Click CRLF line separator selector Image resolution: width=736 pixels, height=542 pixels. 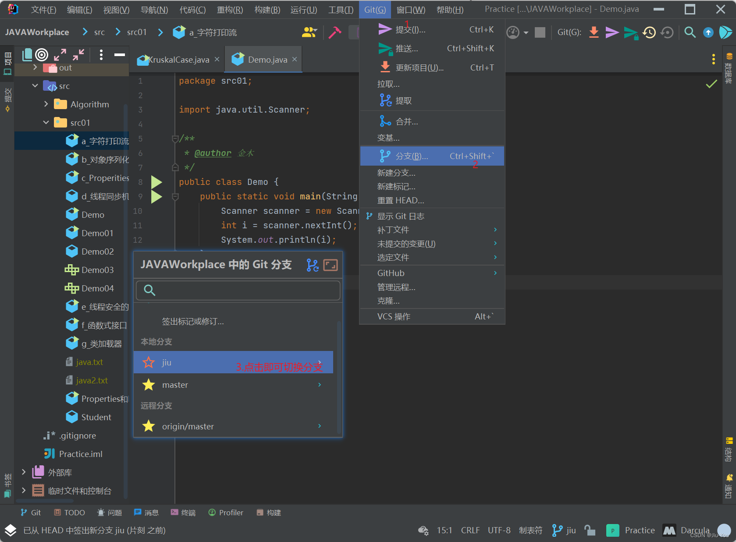click(470, 530)
